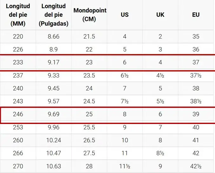Click the 9.96 inches cell
This screenshot has width=215, height=173.
53,127
